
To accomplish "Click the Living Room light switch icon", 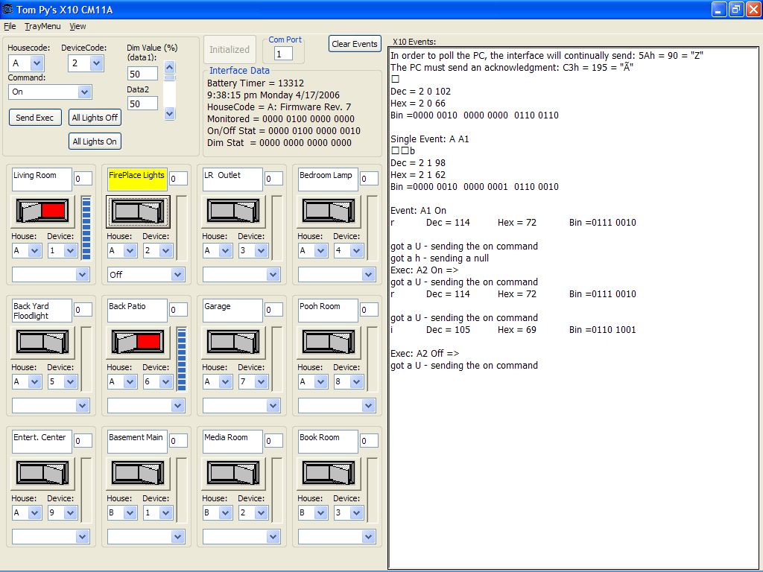I will 42,211.
